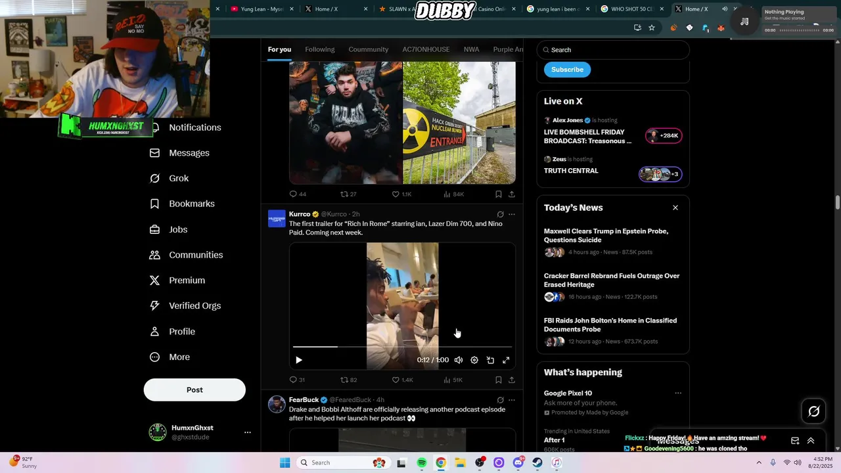Open options for the Google Pixel 10 trend
This screenshot has height=473, width=841.
(x=678, y=394)
